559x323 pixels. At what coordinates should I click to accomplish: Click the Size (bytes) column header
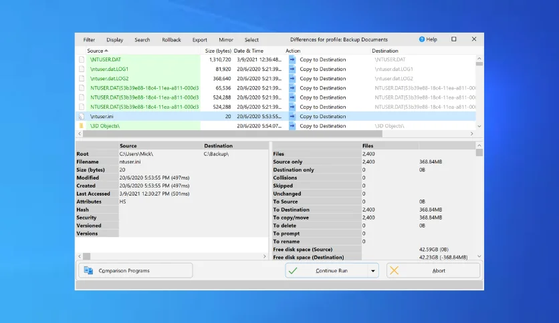tap(218, 51)
